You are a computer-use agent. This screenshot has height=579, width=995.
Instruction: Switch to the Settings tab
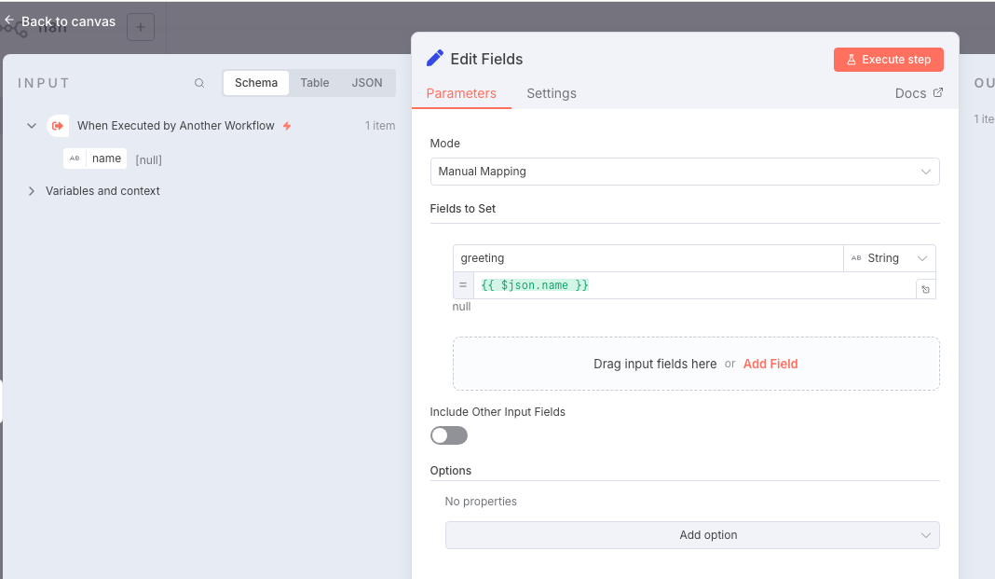[x=551, y=93]
